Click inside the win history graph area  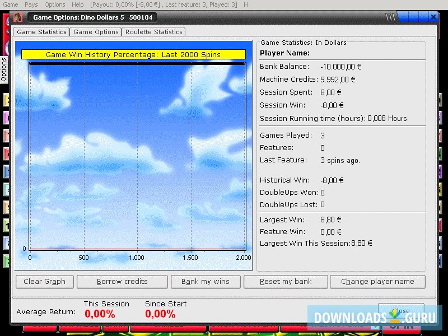tap(137, 157)
